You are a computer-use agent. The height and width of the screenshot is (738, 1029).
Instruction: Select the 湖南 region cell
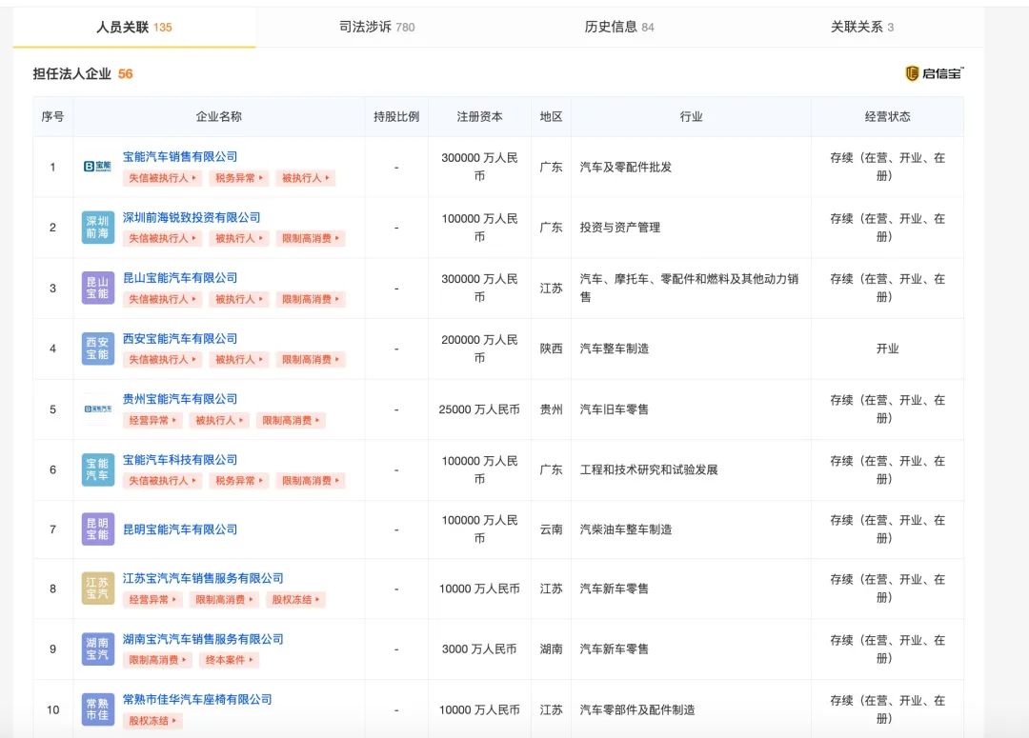(552, 648)
